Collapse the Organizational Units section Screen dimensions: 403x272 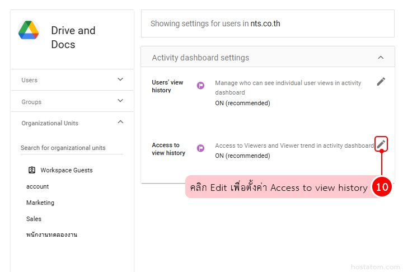pos(120,122)
